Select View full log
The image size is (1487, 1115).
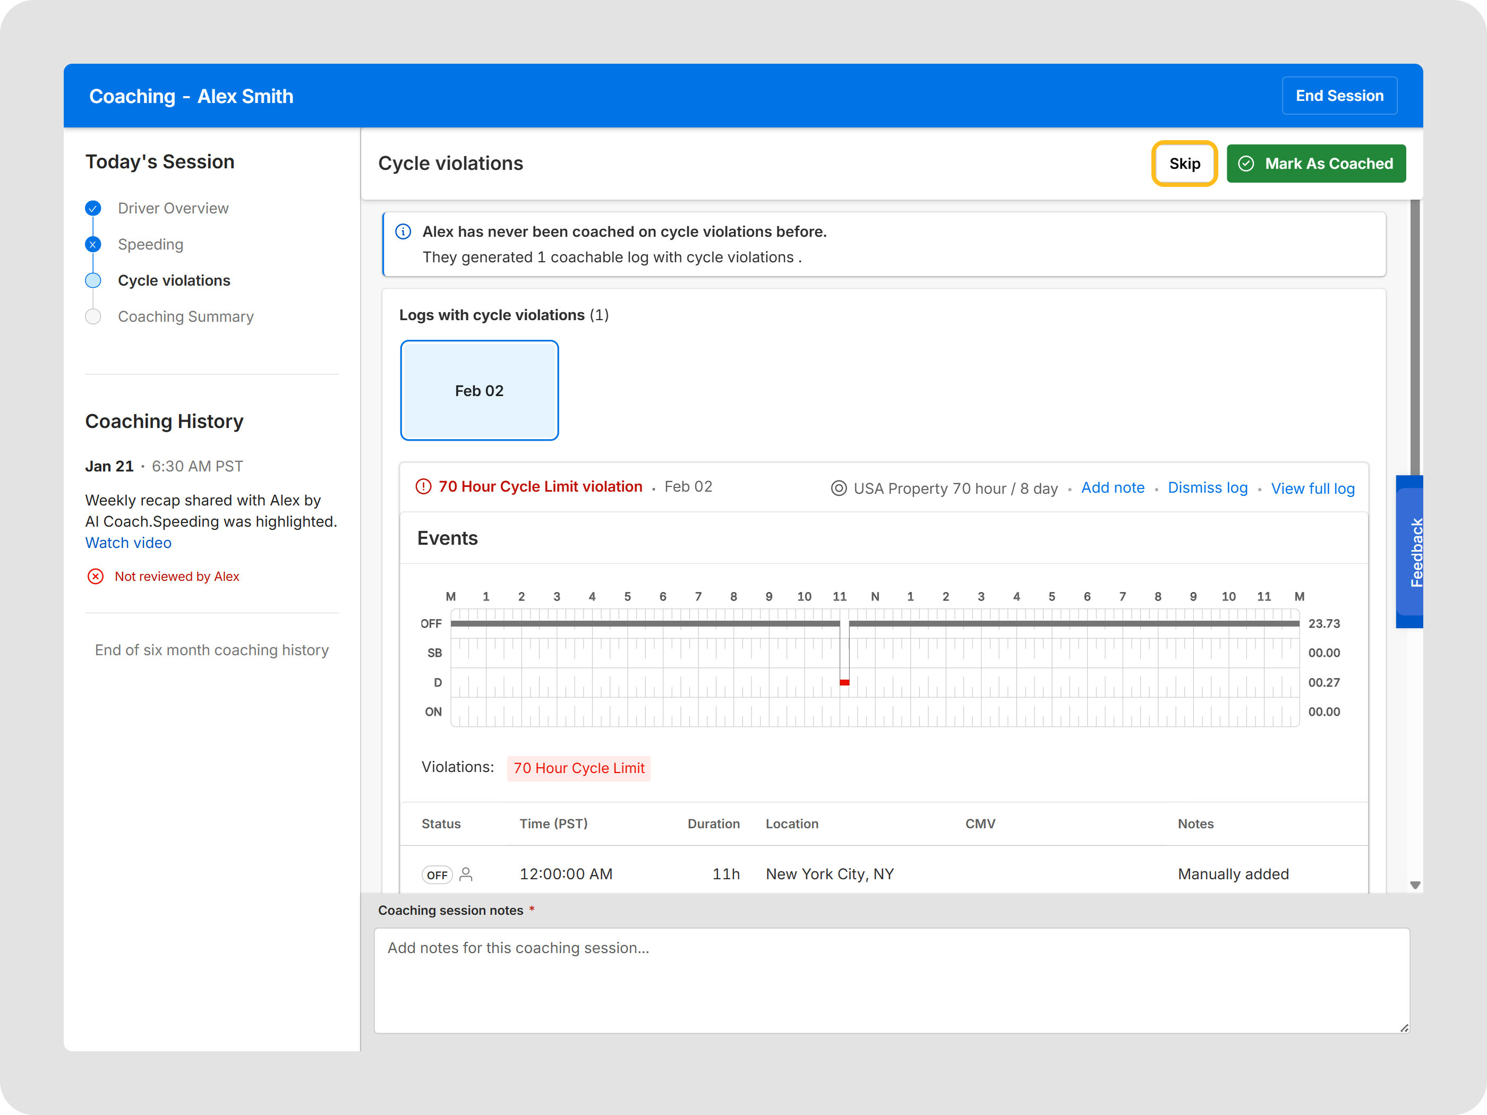(x=1312, y=488)
